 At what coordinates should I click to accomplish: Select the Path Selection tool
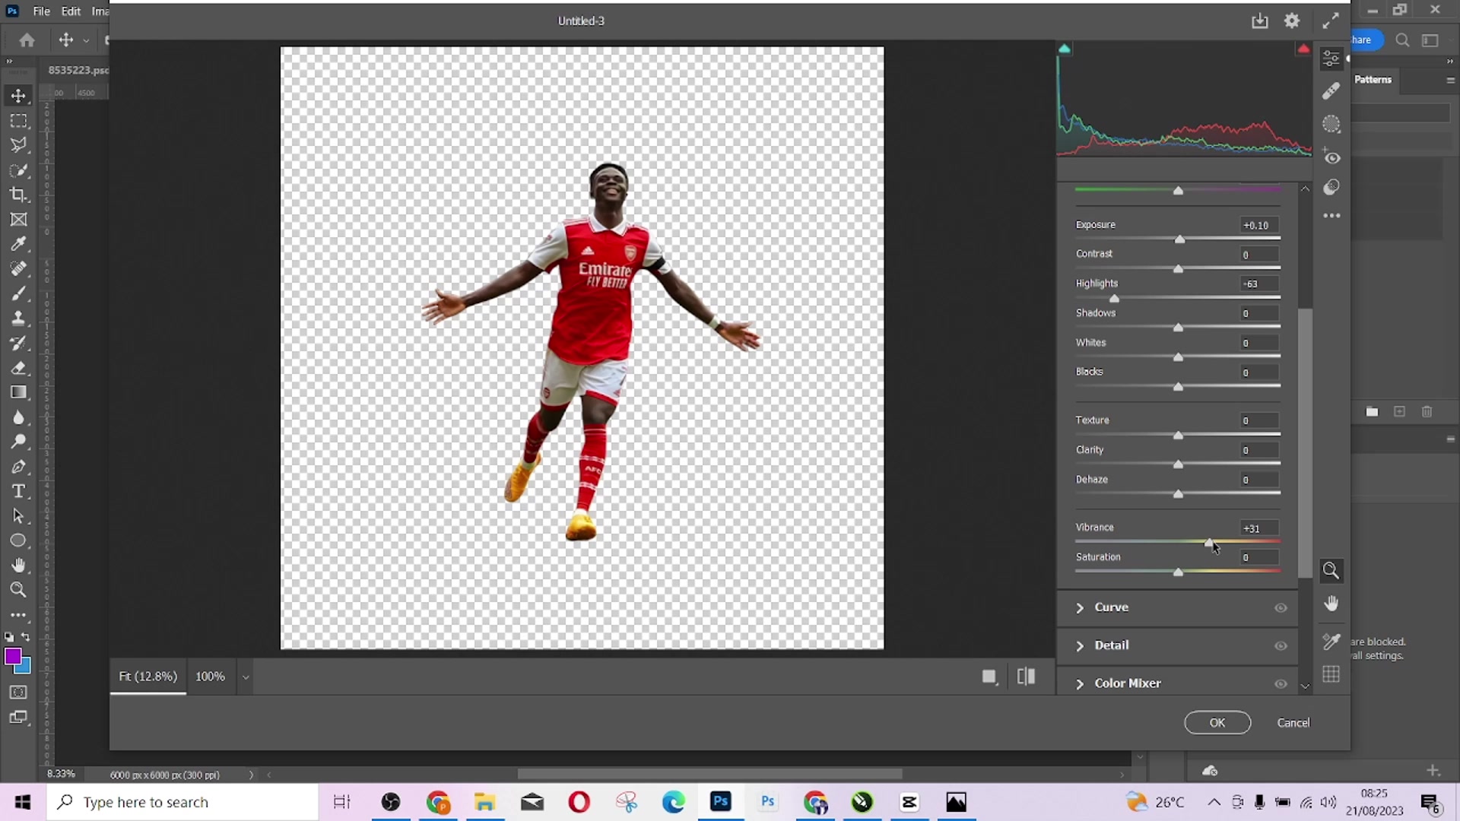coord(18,516)
